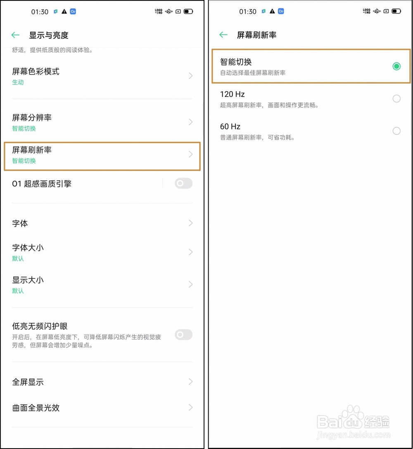Tap screen-record icon in right status bar
The image size is (413, 449).
(x=386, y=11)
